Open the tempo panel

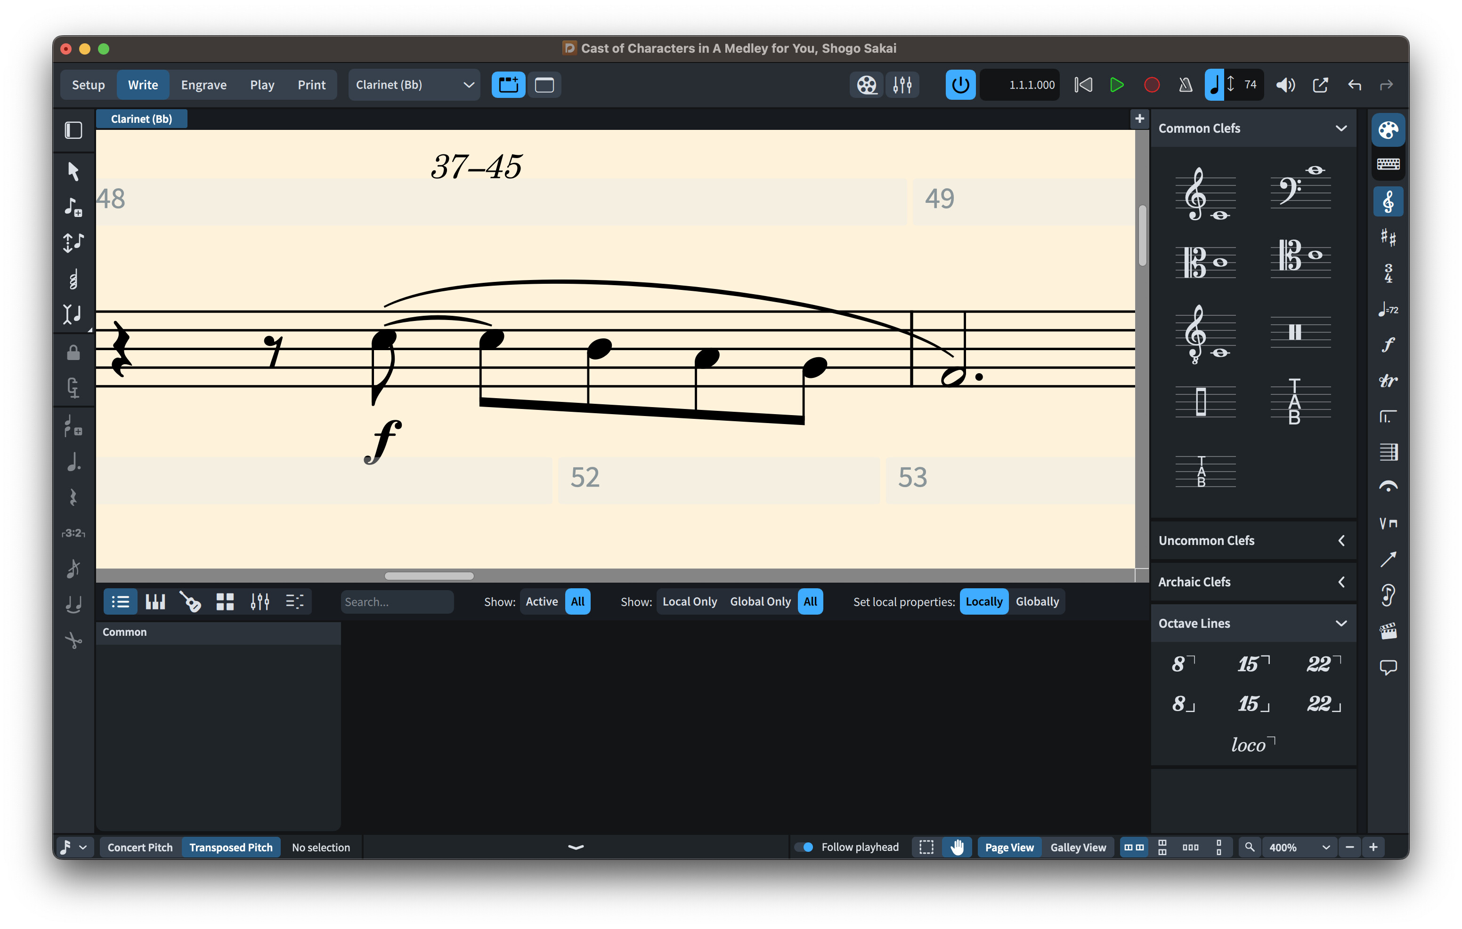(1388, 310)
